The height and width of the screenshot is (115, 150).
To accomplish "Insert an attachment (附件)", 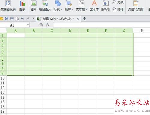I will 118,10.
